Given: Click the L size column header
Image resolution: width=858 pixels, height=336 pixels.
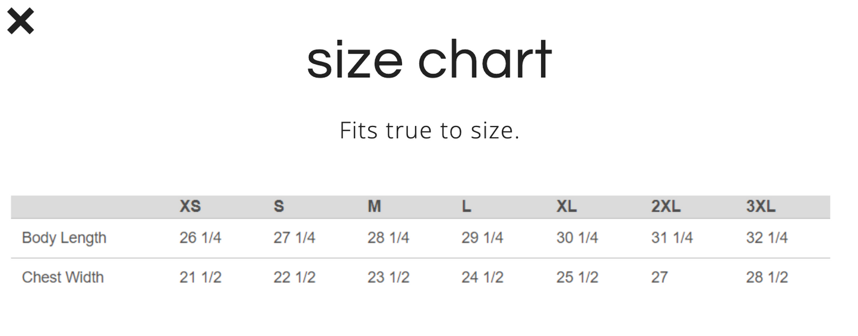Looking at the screenshot, I should click(466, 207).
